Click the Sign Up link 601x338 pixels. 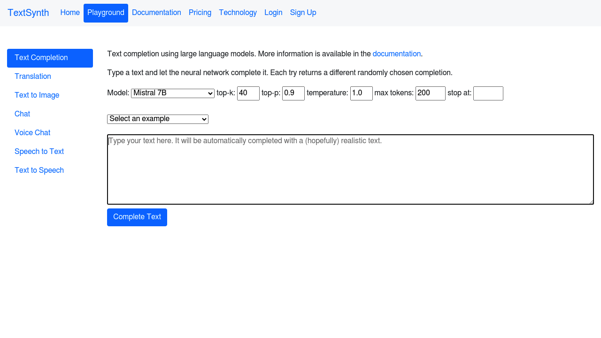click(x=303, y=13)
